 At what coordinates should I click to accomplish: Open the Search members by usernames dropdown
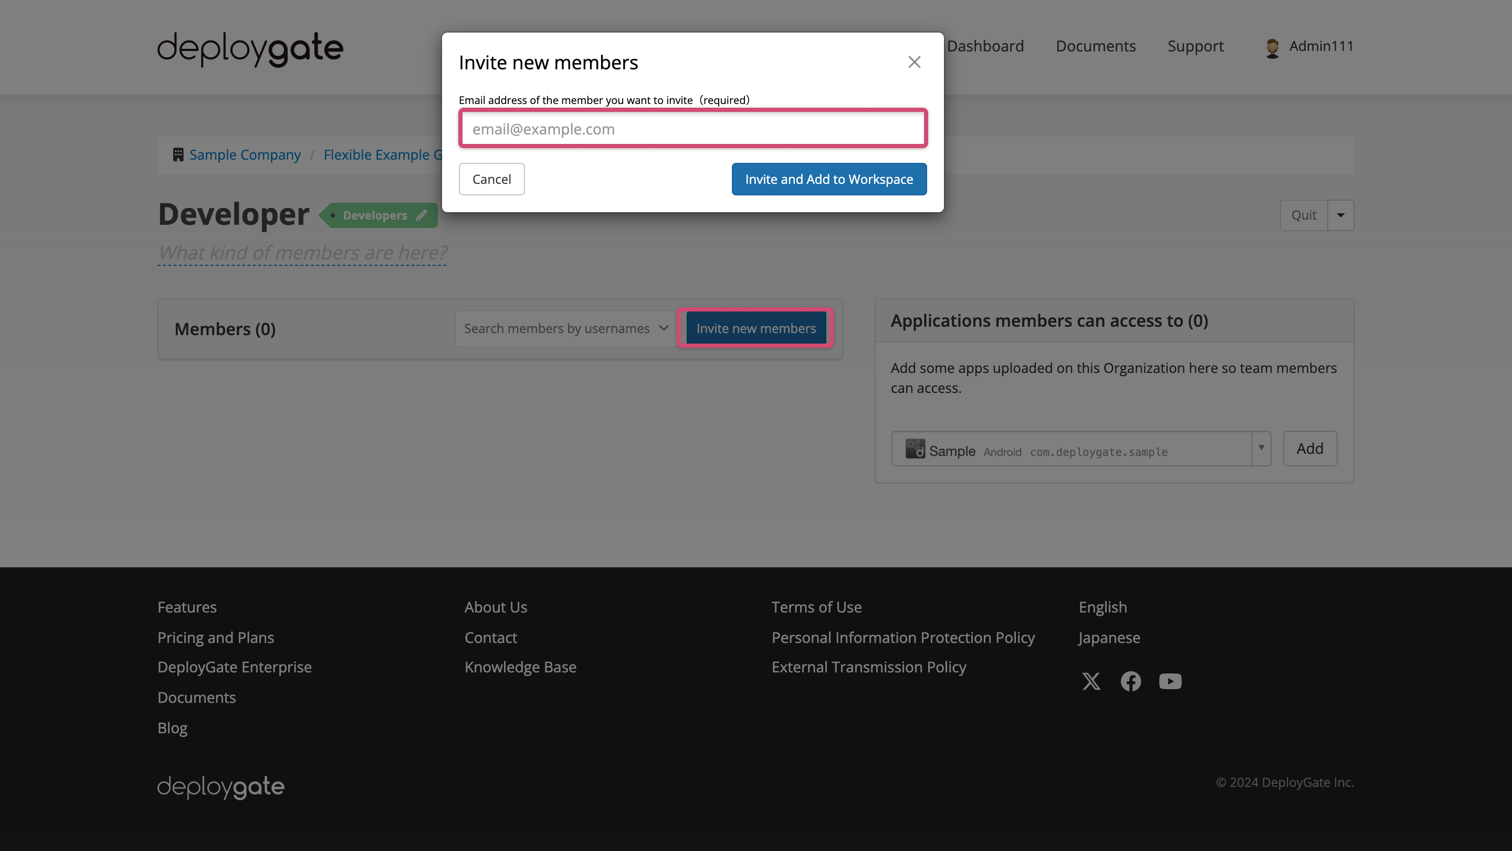pyautogui.click(x=565, y=328)
